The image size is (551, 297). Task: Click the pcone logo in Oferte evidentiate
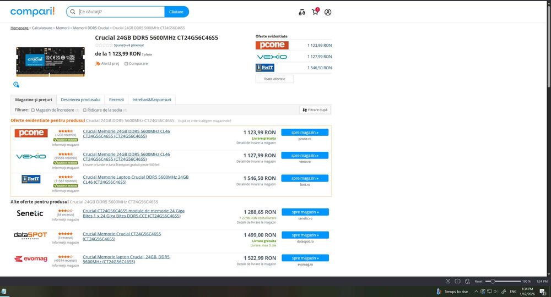pos(272,45)
